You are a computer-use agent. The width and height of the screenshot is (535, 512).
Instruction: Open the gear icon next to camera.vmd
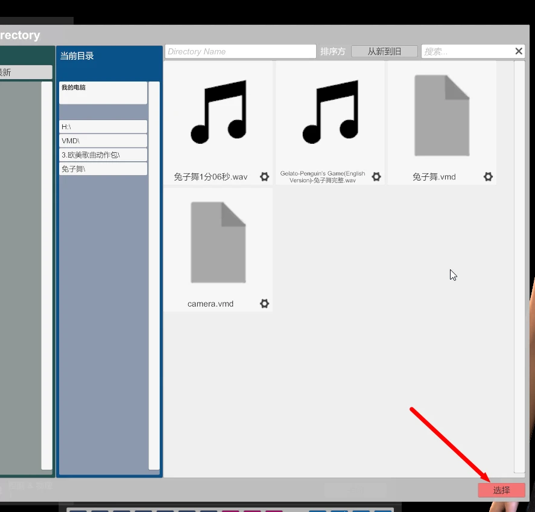click(264, 304)
